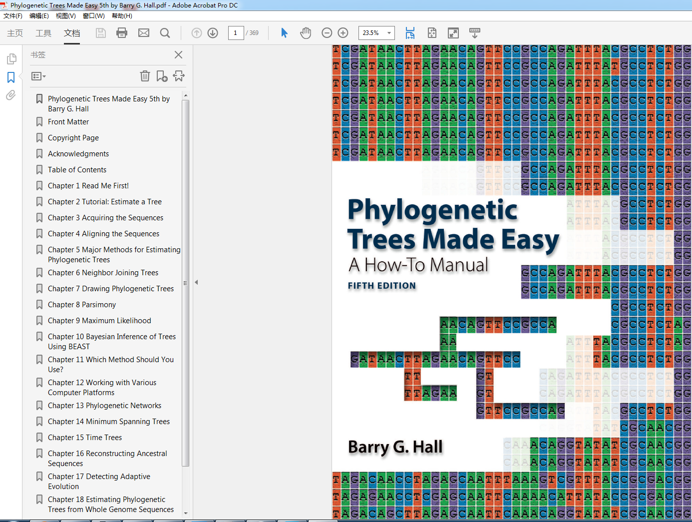Image resolution: width=692 pixels, height=522 pixels.
Task: Open the zoom level dropdown
Action: coord(389,33)
